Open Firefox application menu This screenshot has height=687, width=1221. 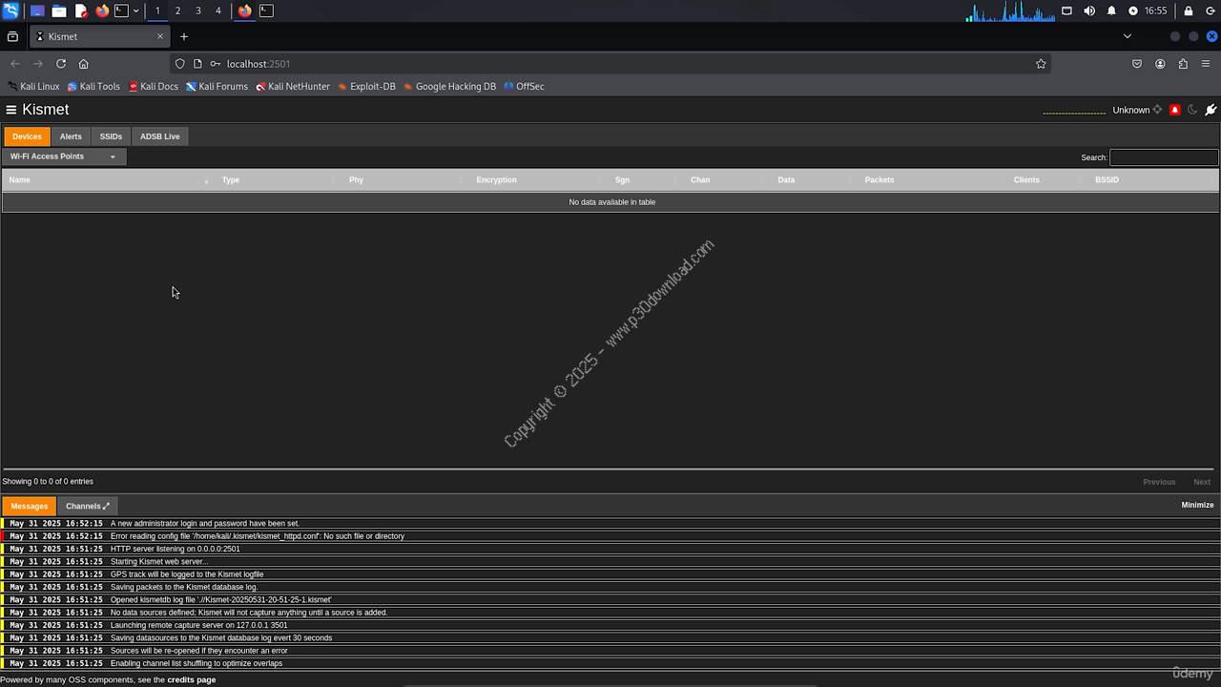coord(1206,64)
